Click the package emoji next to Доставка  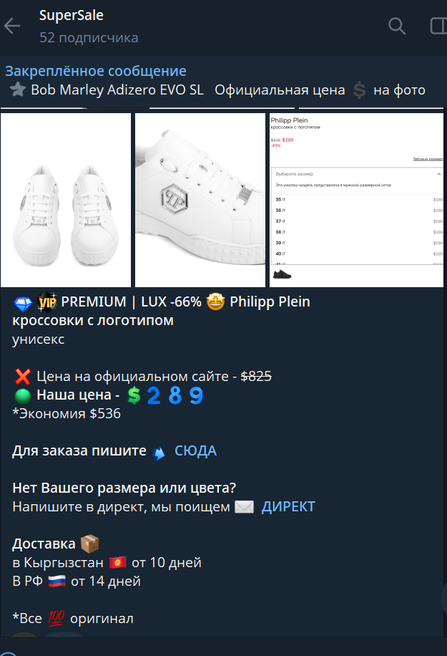coord(90,544)
